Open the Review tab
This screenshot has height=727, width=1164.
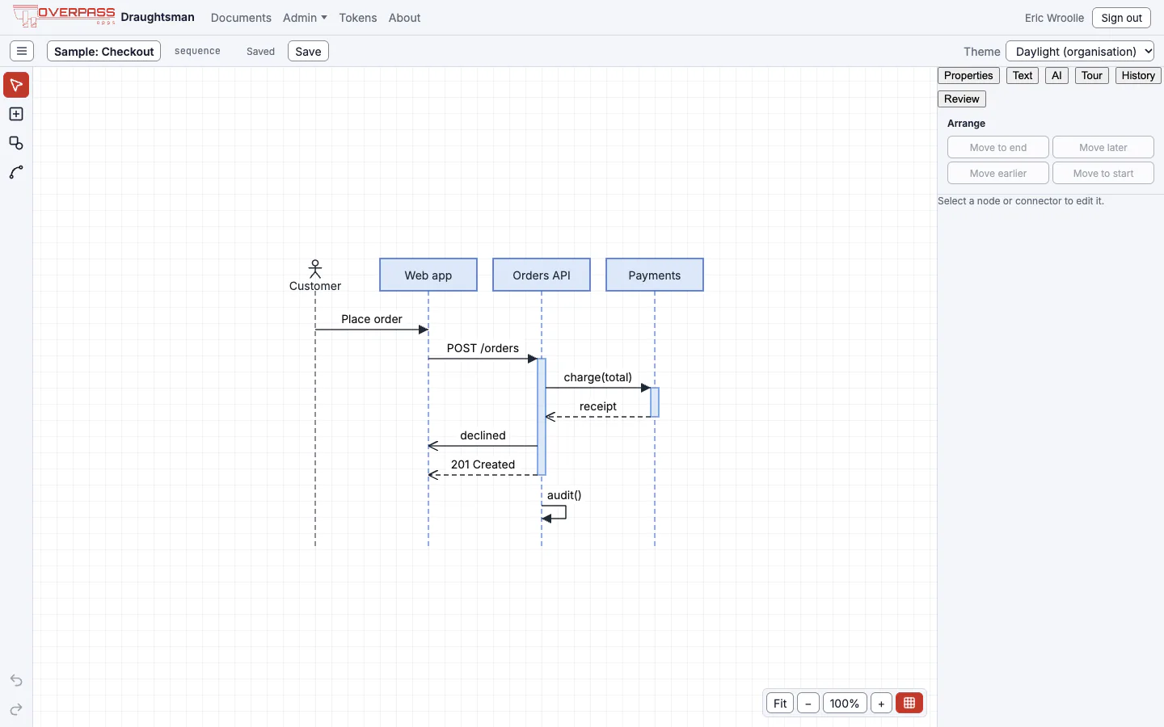pyautogui.click(x=962, y=99)
